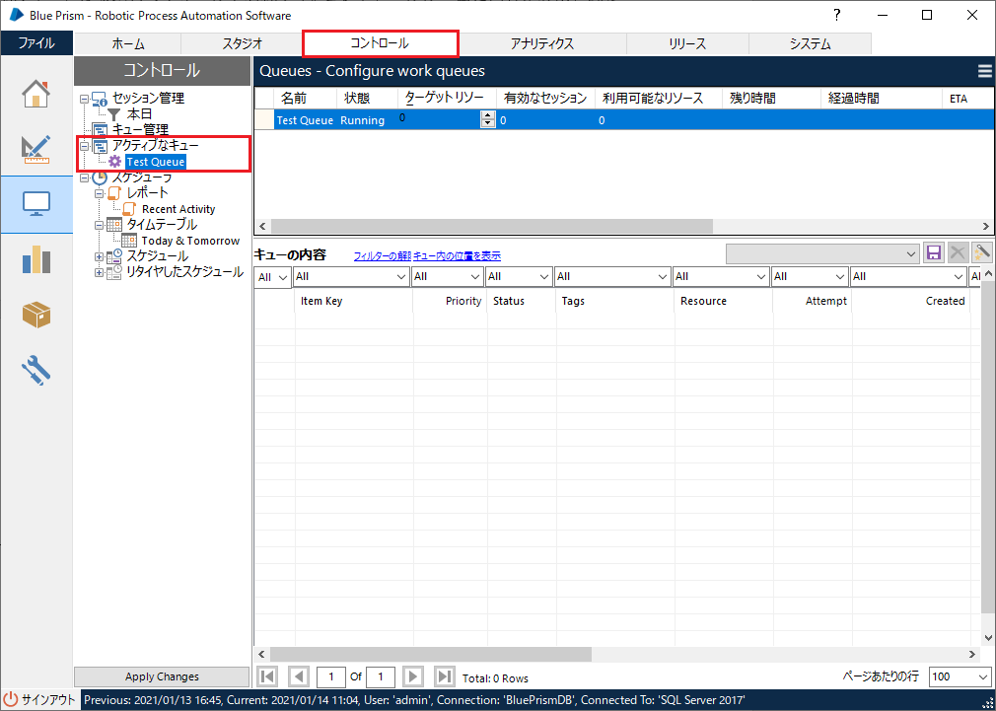Image resolution: width=996 pixels, height=711 pixels.
Task: Switch to the ホーム tab
Action: tap(127, 43)
